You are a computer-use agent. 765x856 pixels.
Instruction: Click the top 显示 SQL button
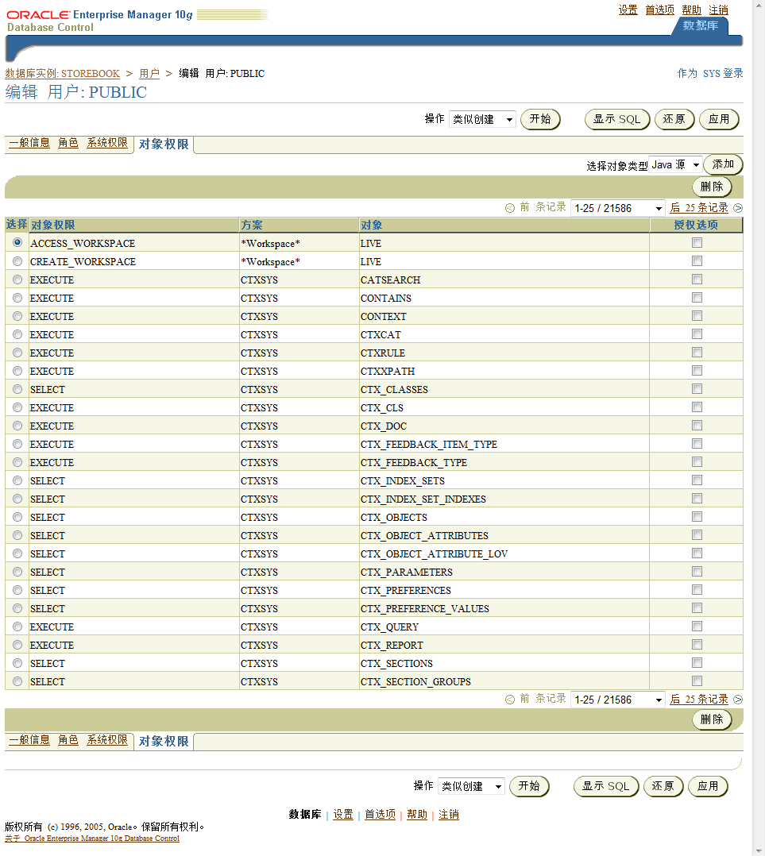[x=617, y=119]
